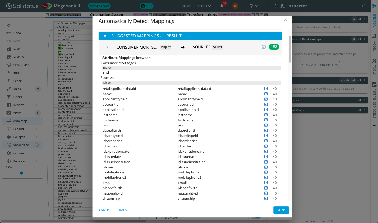Uncheck the retailapplicantdataid mapping
Viewport: 378px width, 223px height.
[x=266, y=89]
